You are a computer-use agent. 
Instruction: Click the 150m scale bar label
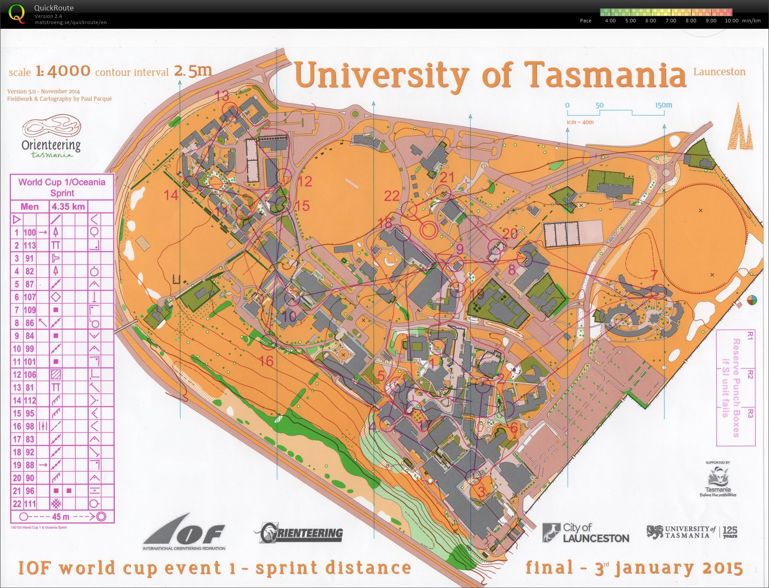point(664,105)
